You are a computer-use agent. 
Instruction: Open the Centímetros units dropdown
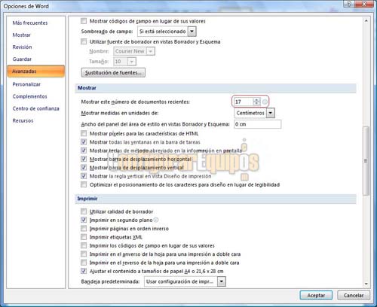(x=271, y=113)
